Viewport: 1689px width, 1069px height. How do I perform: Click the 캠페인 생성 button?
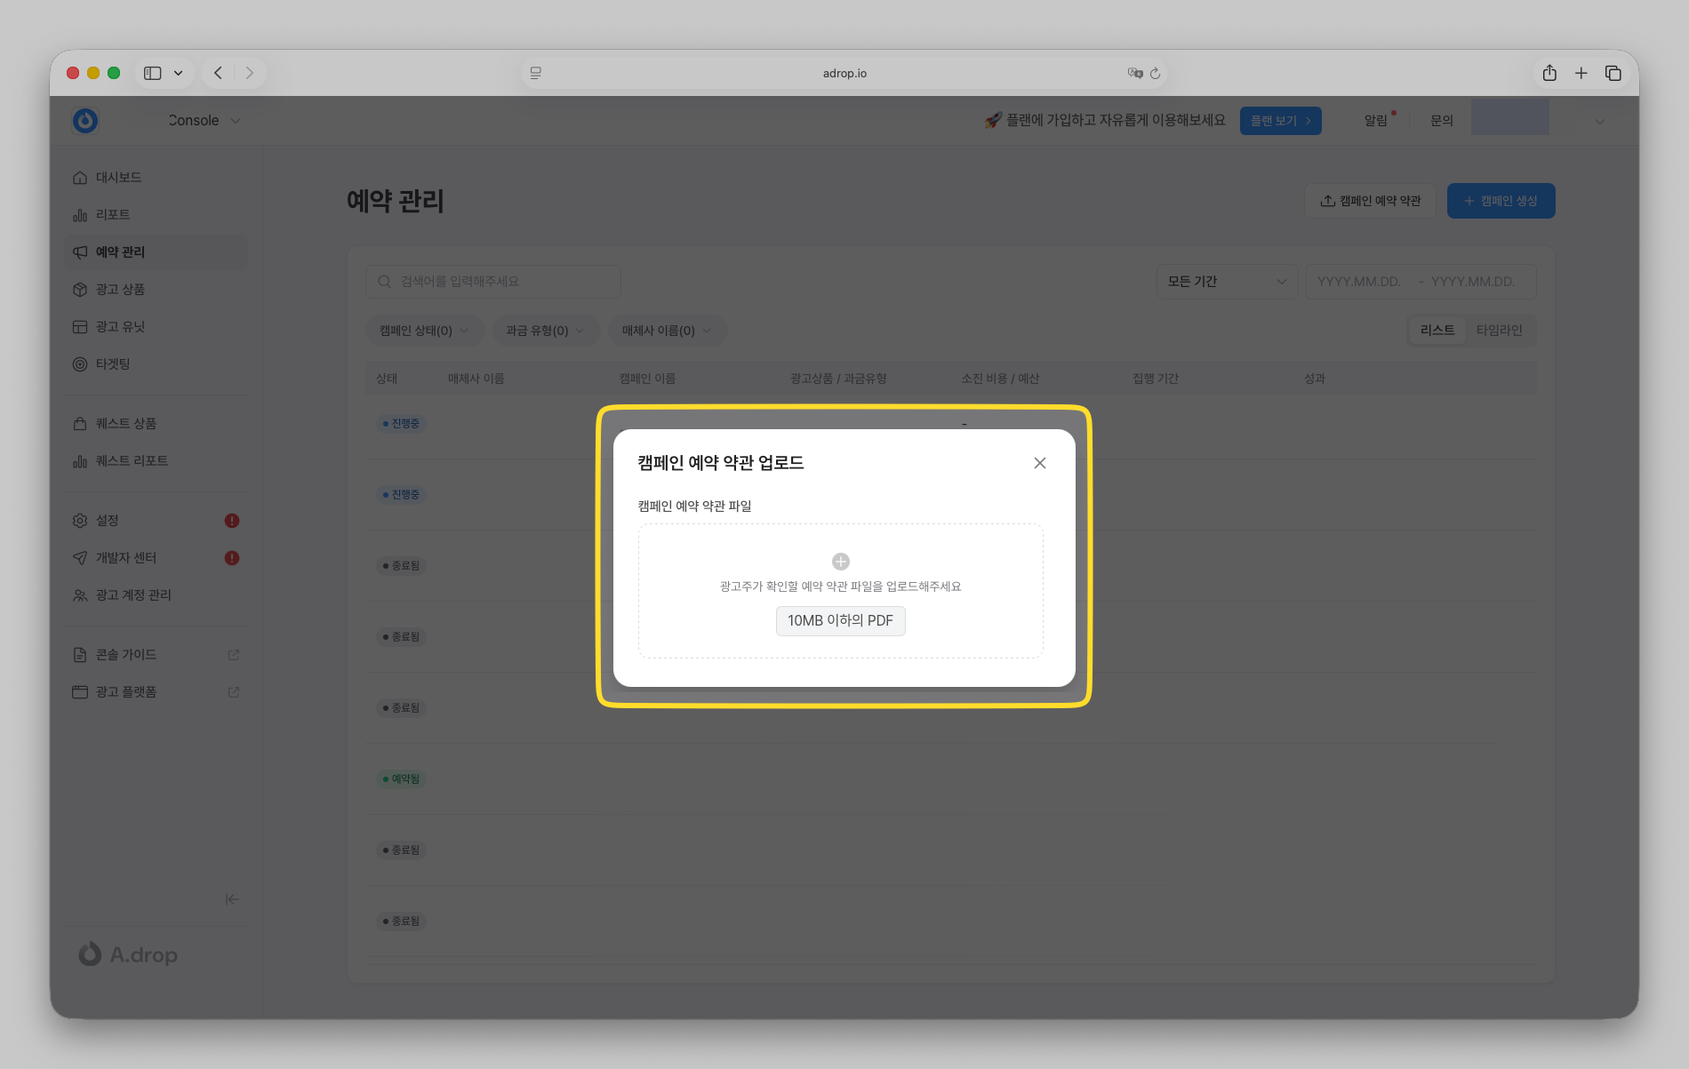point(1501,201)
